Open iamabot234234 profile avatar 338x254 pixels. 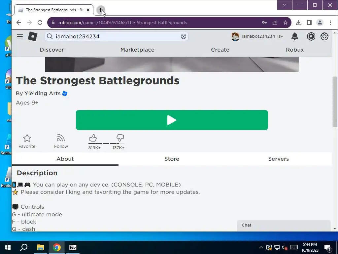(x=235, y=36)
